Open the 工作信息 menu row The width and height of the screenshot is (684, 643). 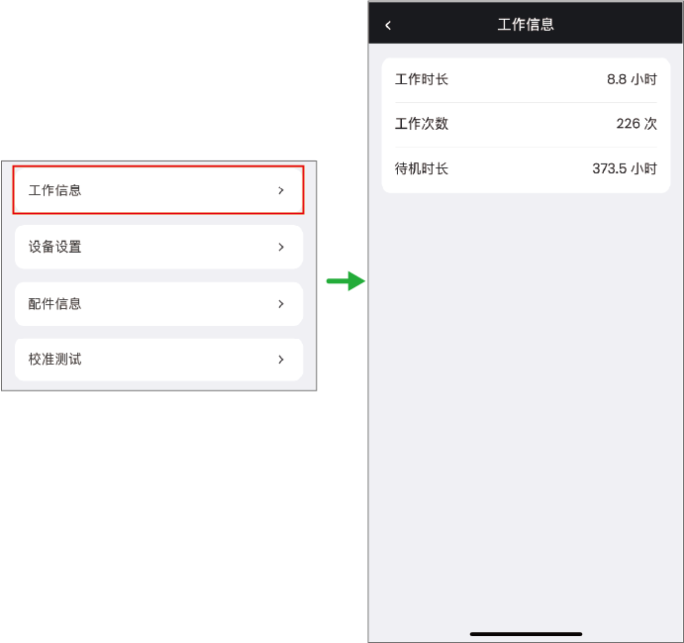click(158, 190)
